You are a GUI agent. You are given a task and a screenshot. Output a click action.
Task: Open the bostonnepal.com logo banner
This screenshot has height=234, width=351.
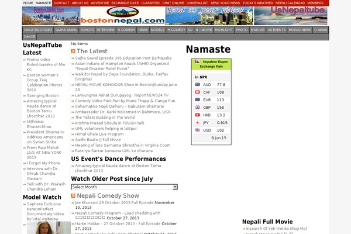click(123, 16)
